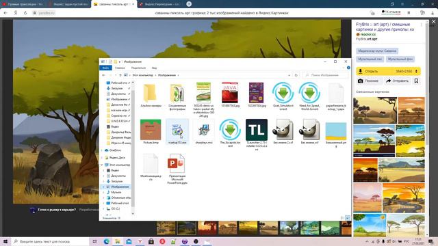Open image size dropdown next to «Открыть»
This screenshot has width=438, height=246.
pos(417,71)
